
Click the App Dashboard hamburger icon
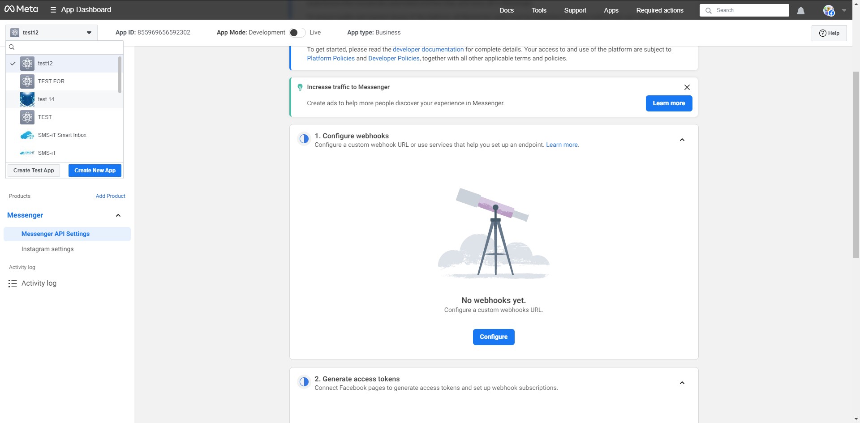[x=53, y=10]
